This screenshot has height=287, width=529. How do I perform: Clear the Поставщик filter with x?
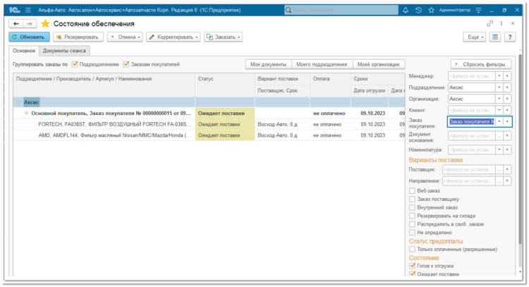[x=507, y=170]
